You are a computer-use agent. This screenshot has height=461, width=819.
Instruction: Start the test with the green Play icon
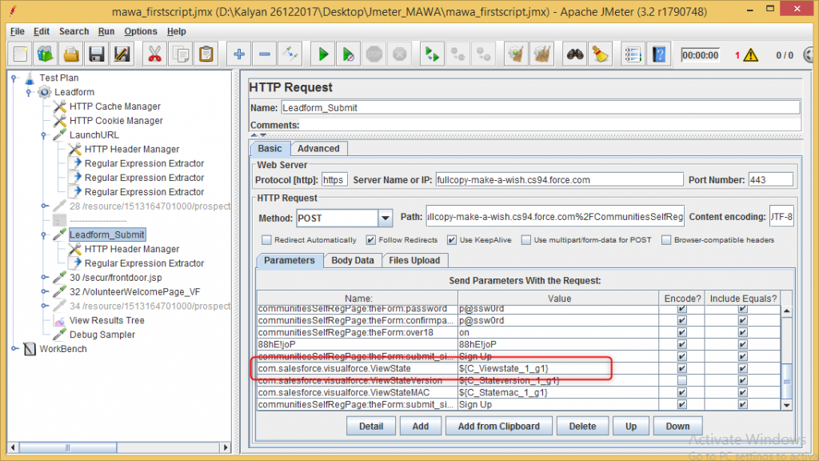coord(323,54)
